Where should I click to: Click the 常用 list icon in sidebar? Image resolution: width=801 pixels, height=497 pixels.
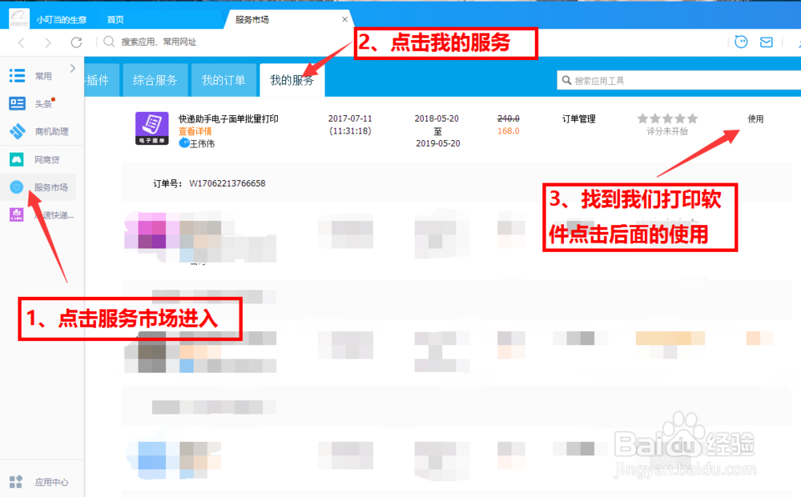18,75
